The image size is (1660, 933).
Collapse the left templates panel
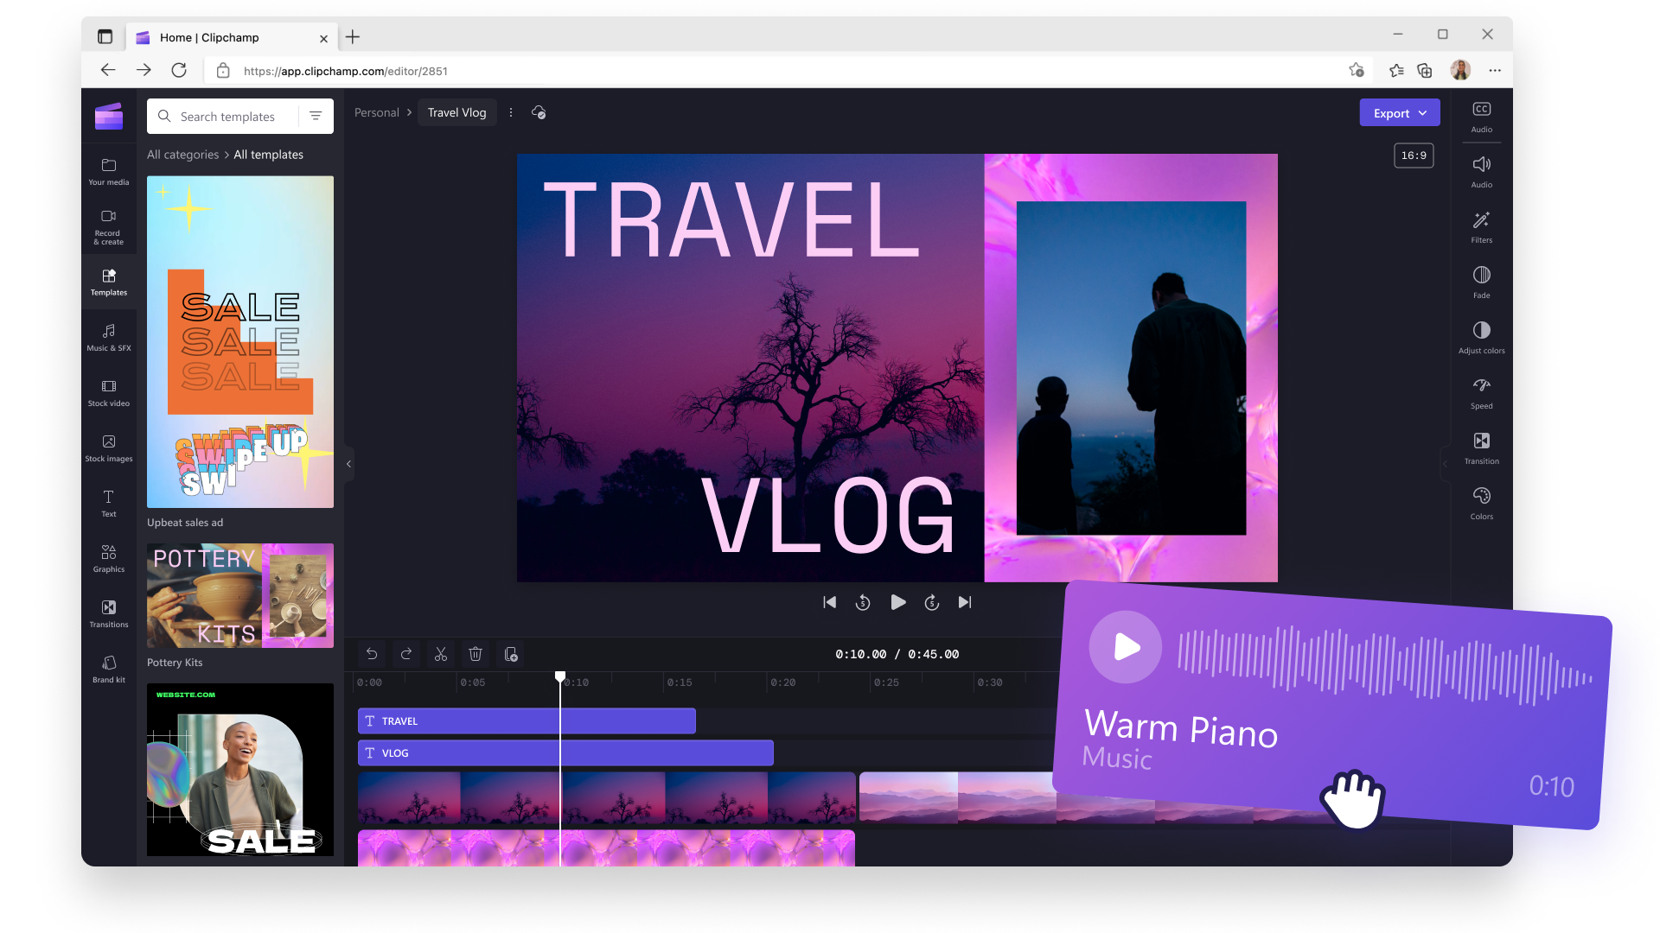349,464
